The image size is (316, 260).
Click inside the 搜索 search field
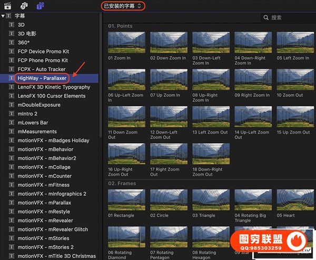290,18
